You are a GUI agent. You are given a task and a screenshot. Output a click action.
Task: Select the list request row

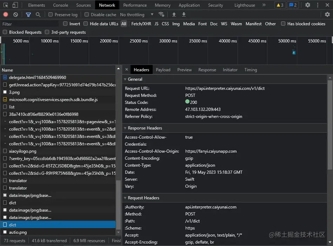[x=58, y=107]
